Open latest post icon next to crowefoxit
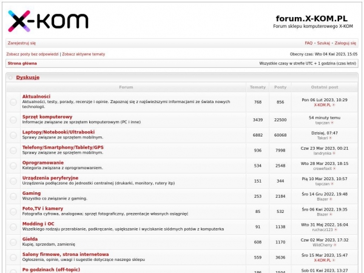The height and width of the screenshot is (273, 364). point(334,169)
